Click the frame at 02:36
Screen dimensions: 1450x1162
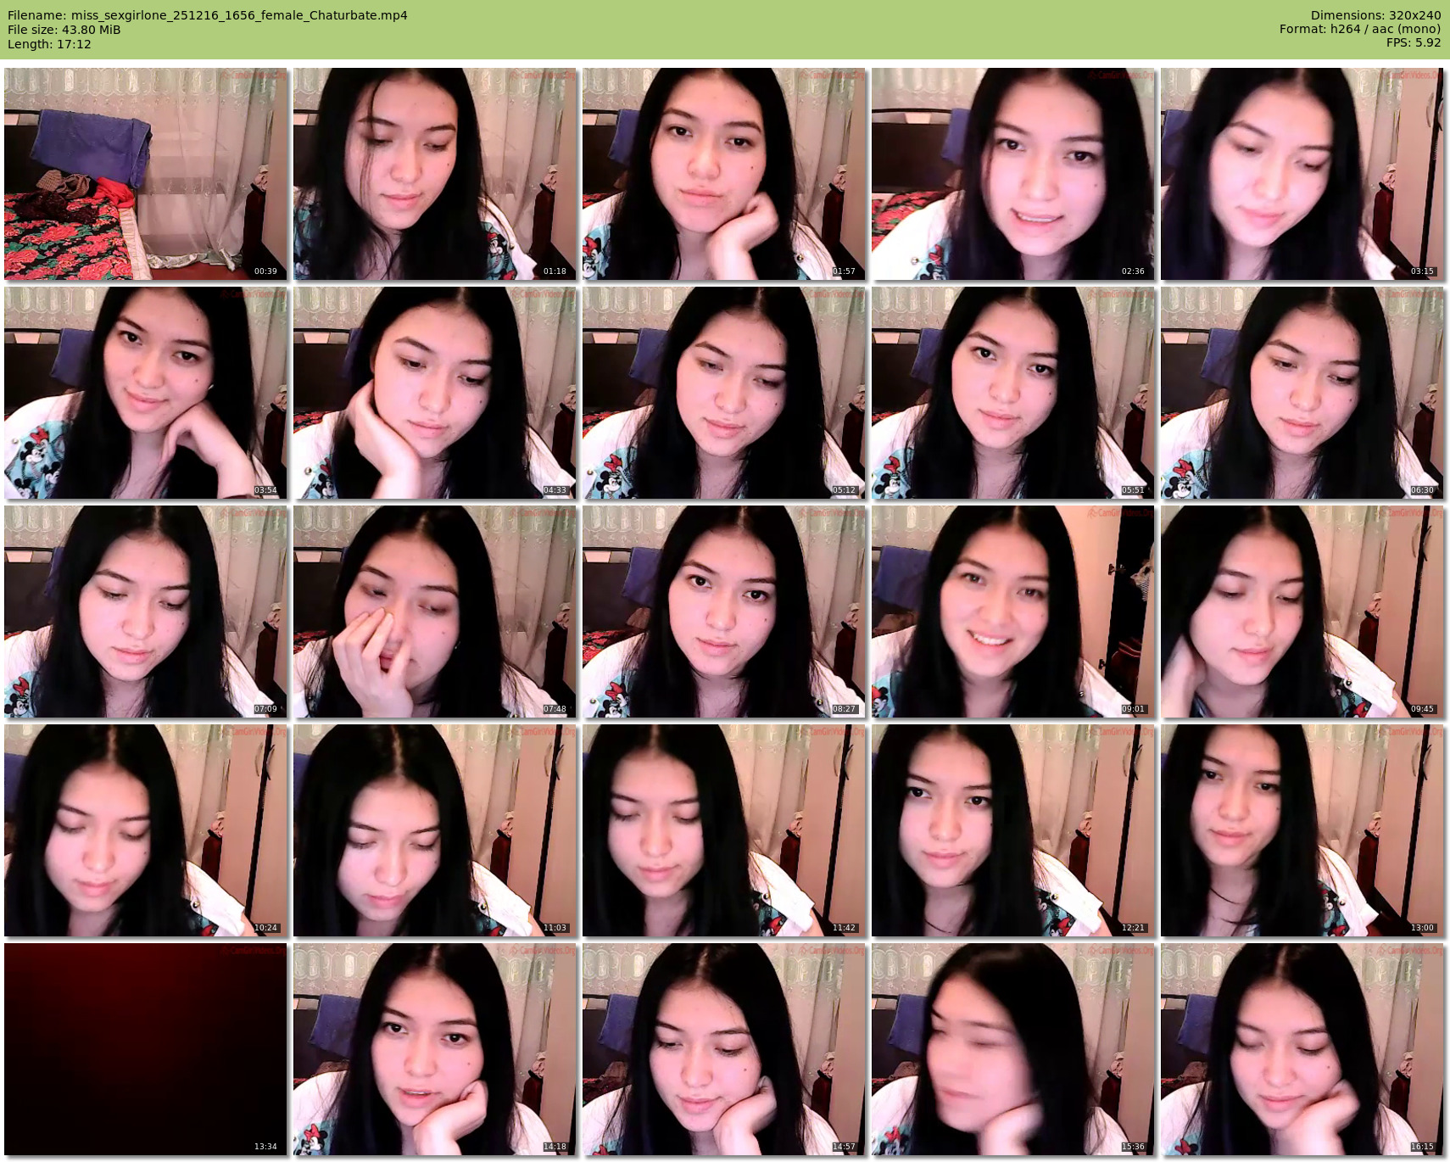pyautogui.click(x=1012, y=174)
